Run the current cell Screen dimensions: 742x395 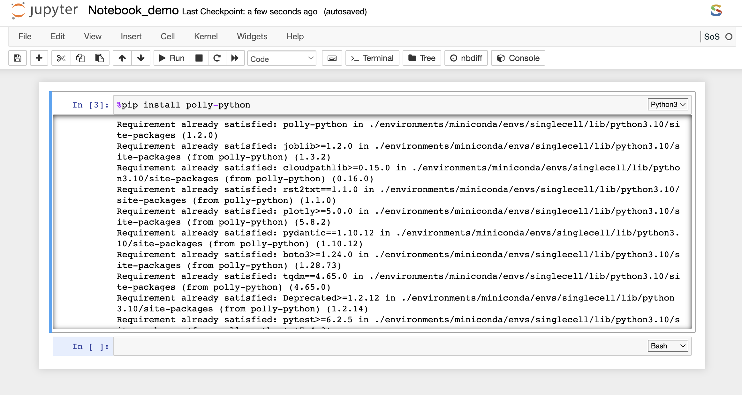coord(172,58)
